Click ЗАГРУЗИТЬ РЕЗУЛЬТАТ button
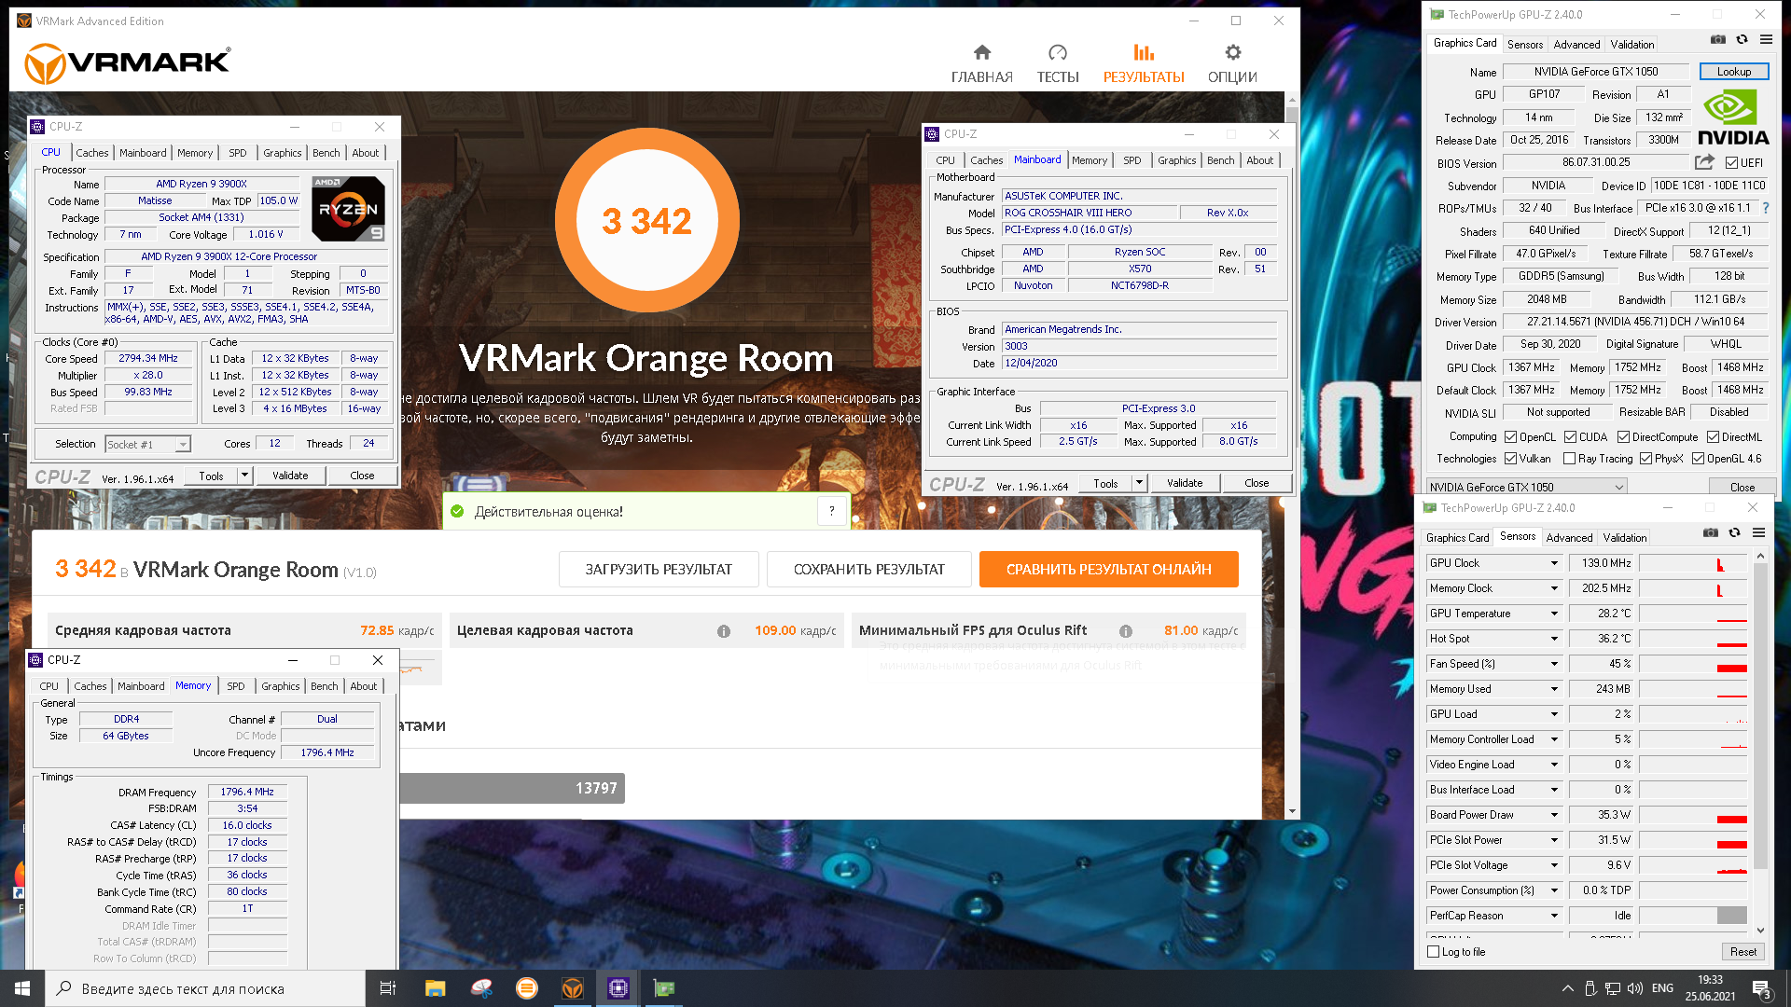 pyautogui.click(x=659, y=570)
